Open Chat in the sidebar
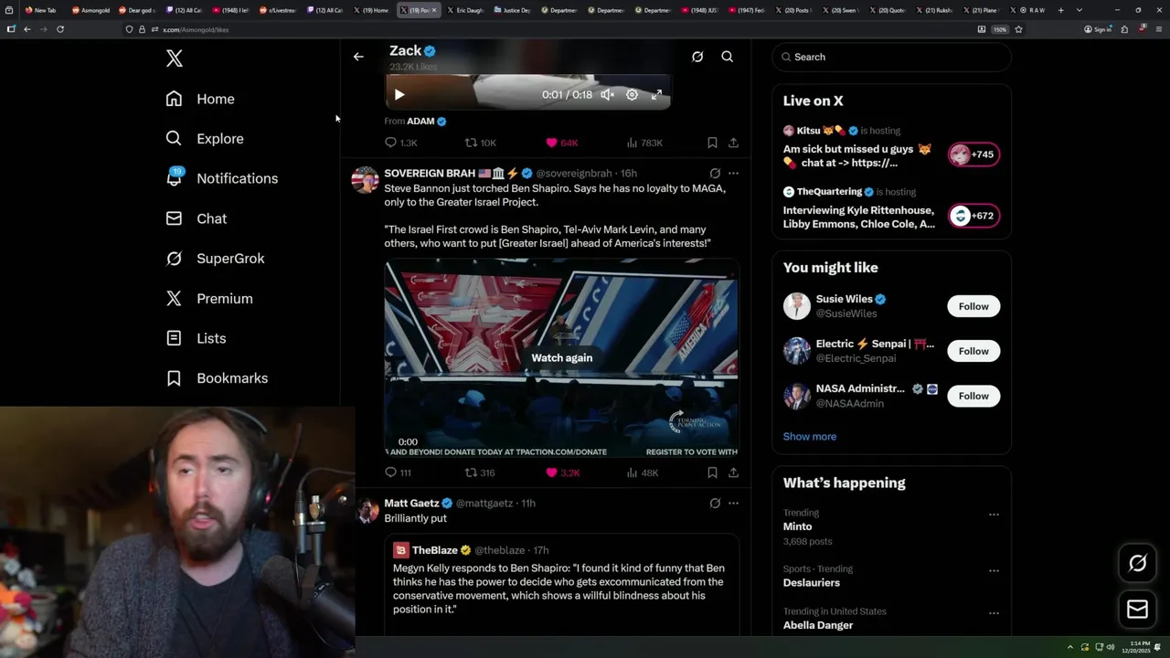1170x658 pixels. 197,218
